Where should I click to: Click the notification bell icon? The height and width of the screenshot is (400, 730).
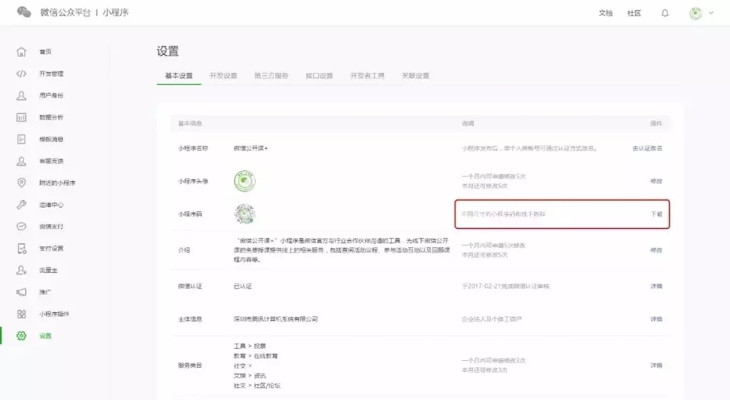click(x=665, y=13)
